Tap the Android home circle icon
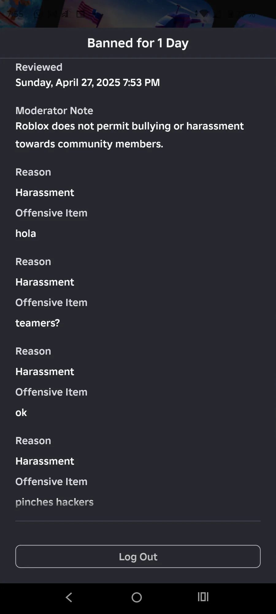 click(x=137, y=597)
